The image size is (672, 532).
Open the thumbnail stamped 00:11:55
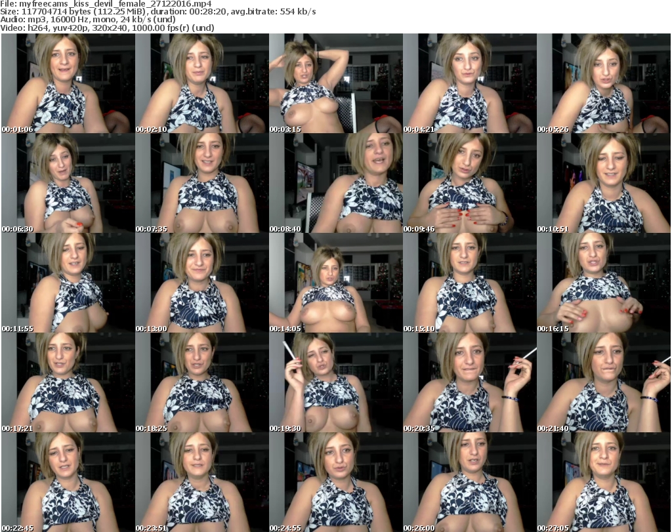pos(68,283)
